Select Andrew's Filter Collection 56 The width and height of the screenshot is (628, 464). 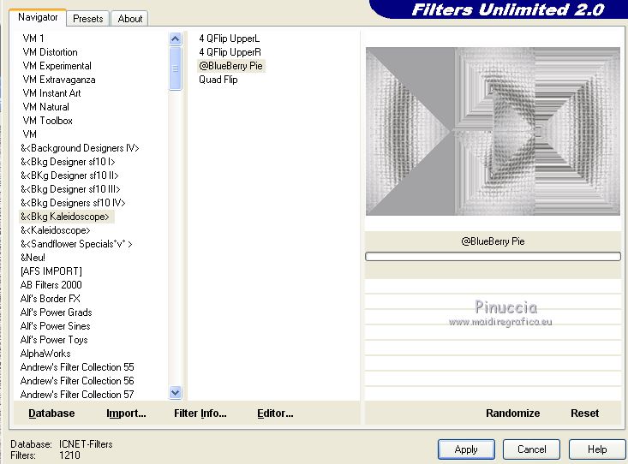point(77,381)
